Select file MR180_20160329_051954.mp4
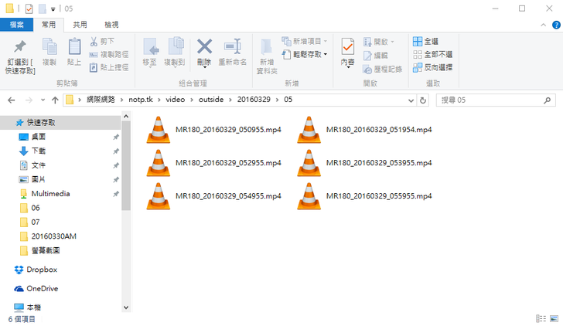This screenshot has width=563, height=326. (365, 130)
